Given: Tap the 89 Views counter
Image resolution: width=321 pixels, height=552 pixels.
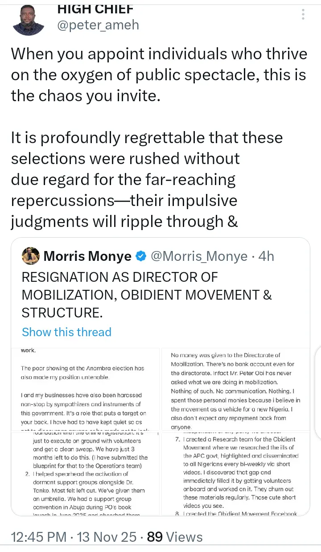Looking at the screenshot, I should [175, 537].
